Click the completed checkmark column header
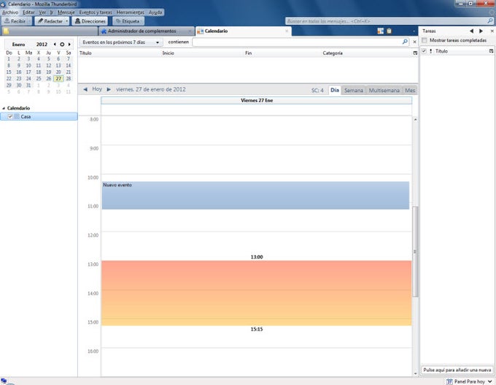 (x=424, y=51)
